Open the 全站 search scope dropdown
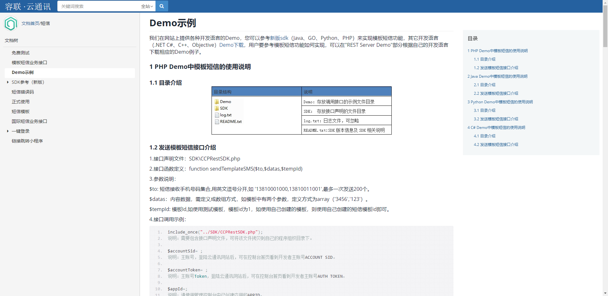 147,6
